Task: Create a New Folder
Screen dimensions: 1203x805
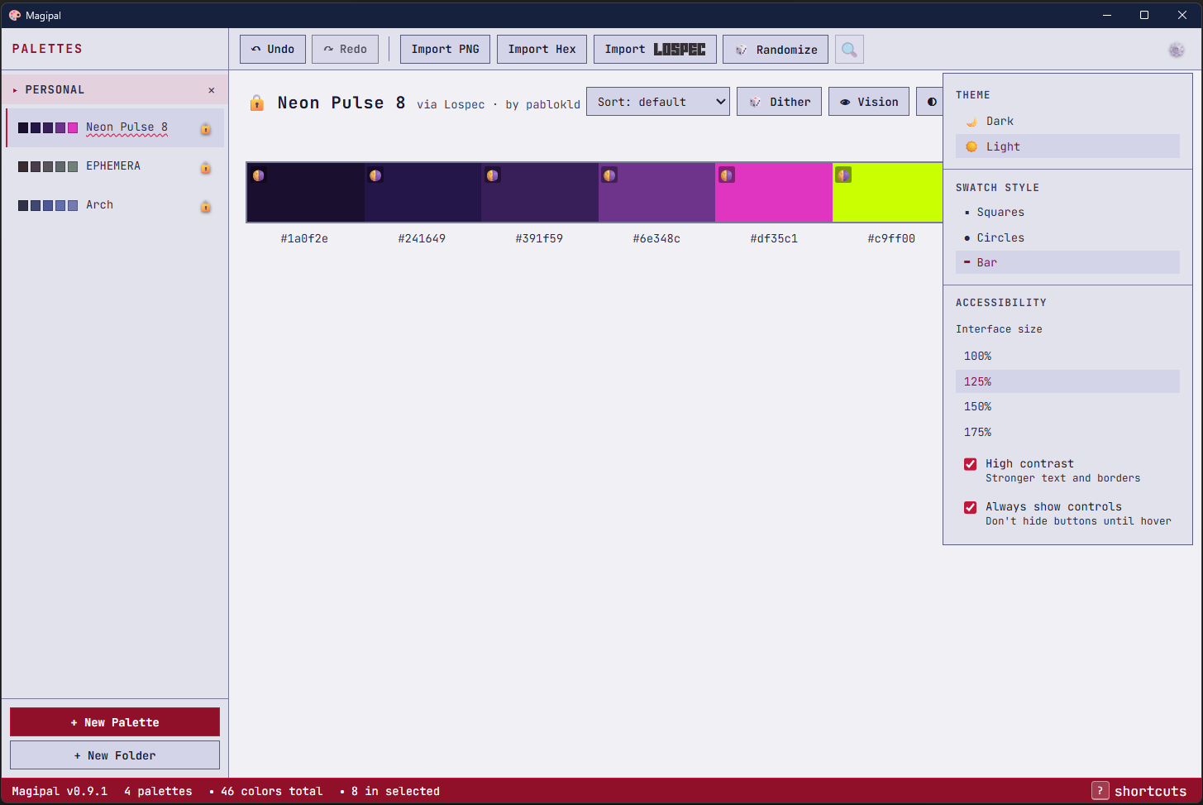Action: click(115, 755)
